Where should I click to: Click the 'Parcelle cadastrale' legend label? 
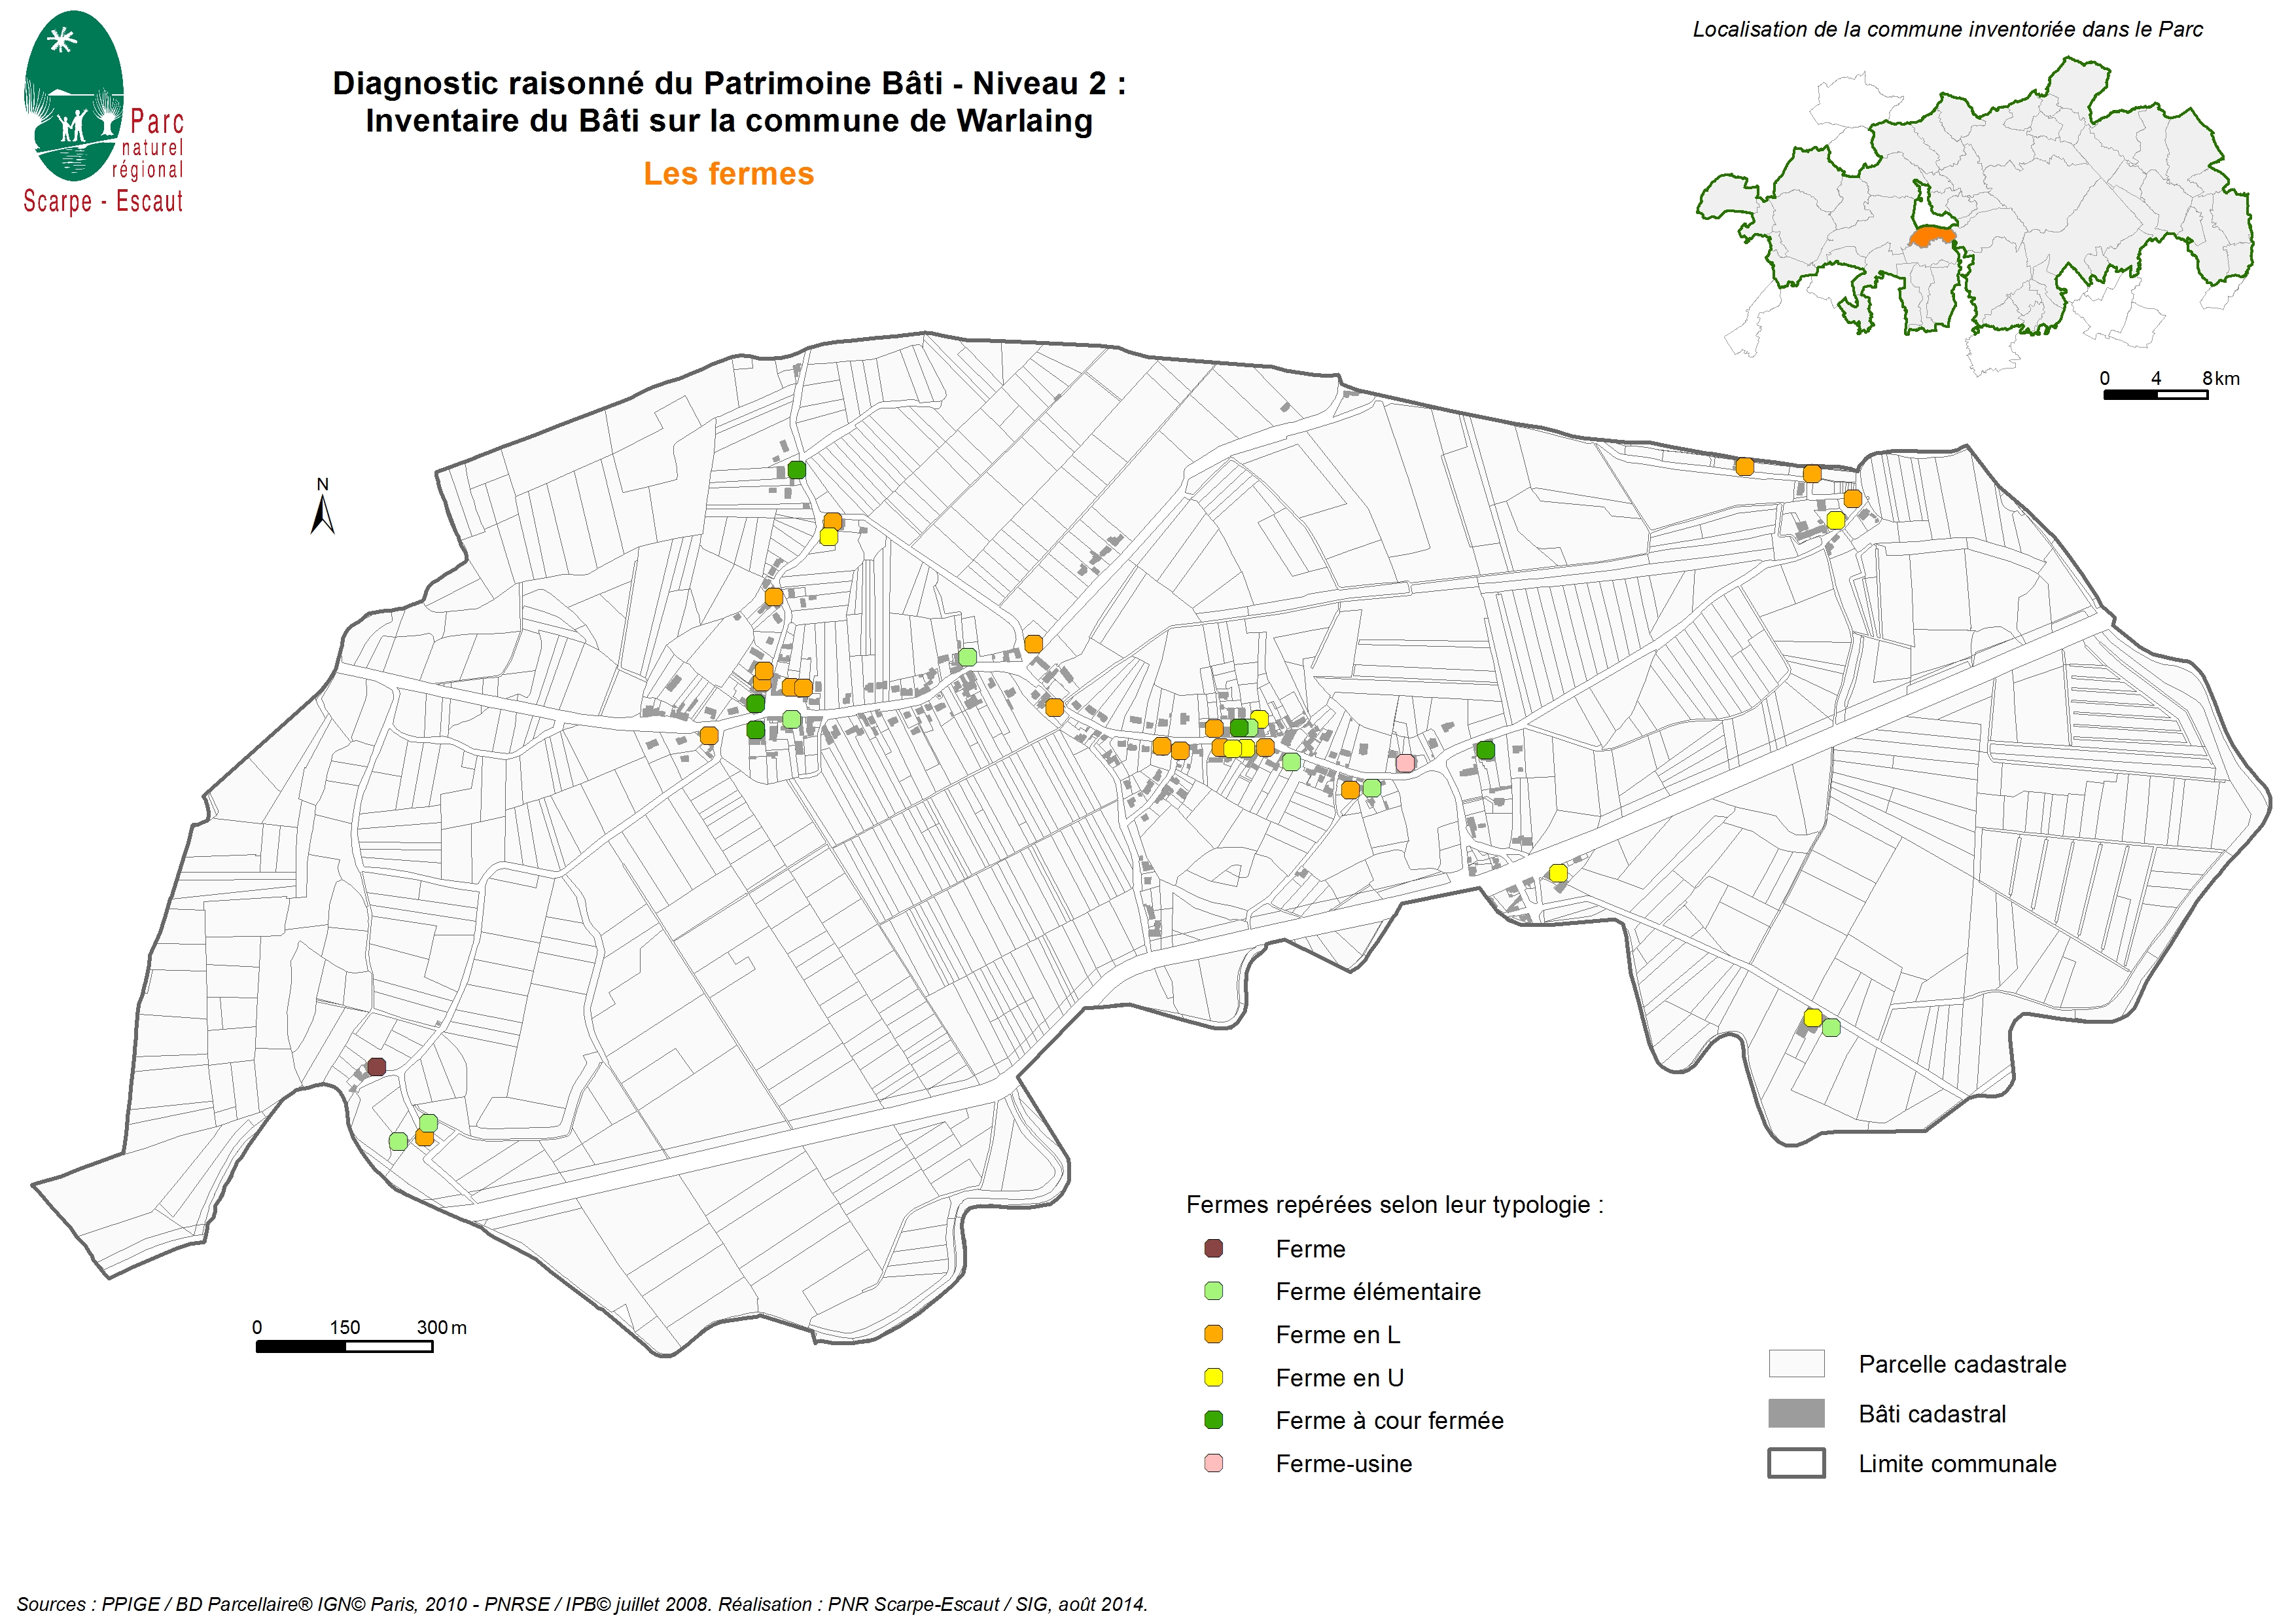coord(1962,1364)
